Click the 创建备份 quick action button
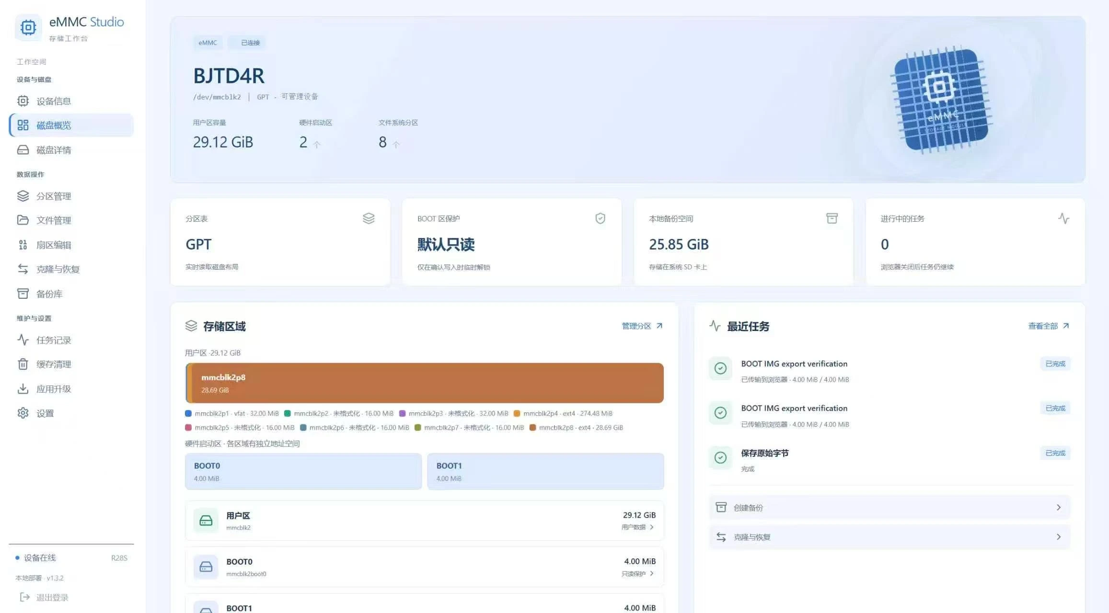The image size is (1109, 613). 890,507
